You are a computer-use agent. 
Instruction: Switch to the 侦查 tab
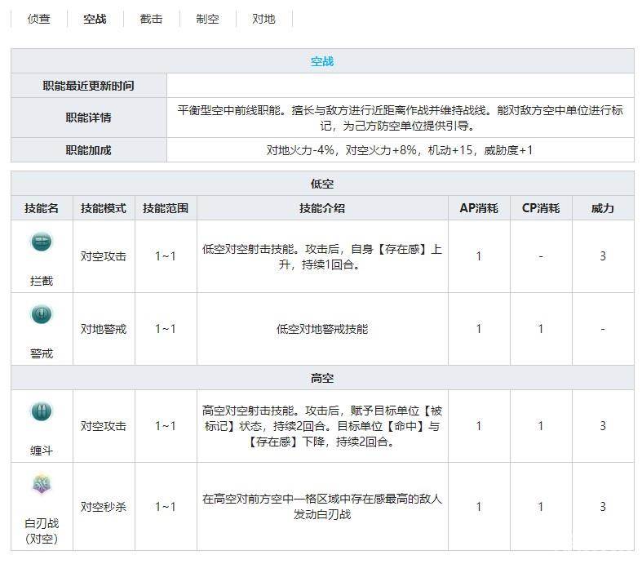tap(39, 19)
